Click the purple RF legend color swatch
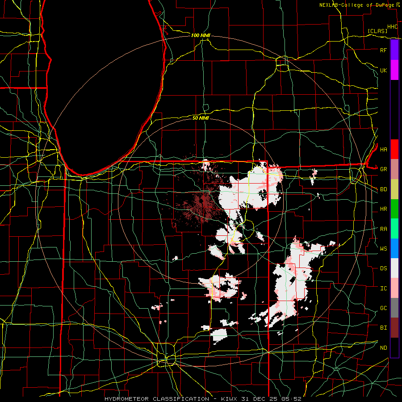 [x=394, y=50]
